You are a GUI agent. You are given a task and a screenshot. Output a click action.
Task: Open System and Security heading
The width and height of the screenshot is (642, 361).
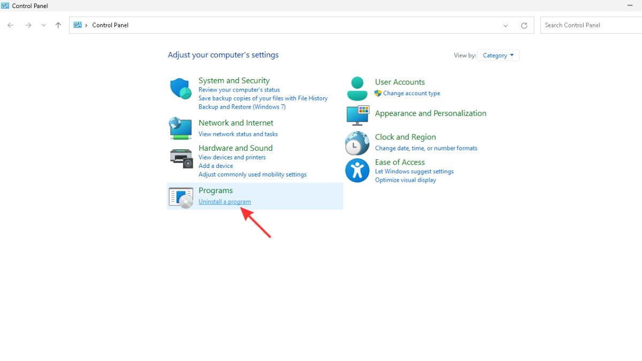click(234, 80)
